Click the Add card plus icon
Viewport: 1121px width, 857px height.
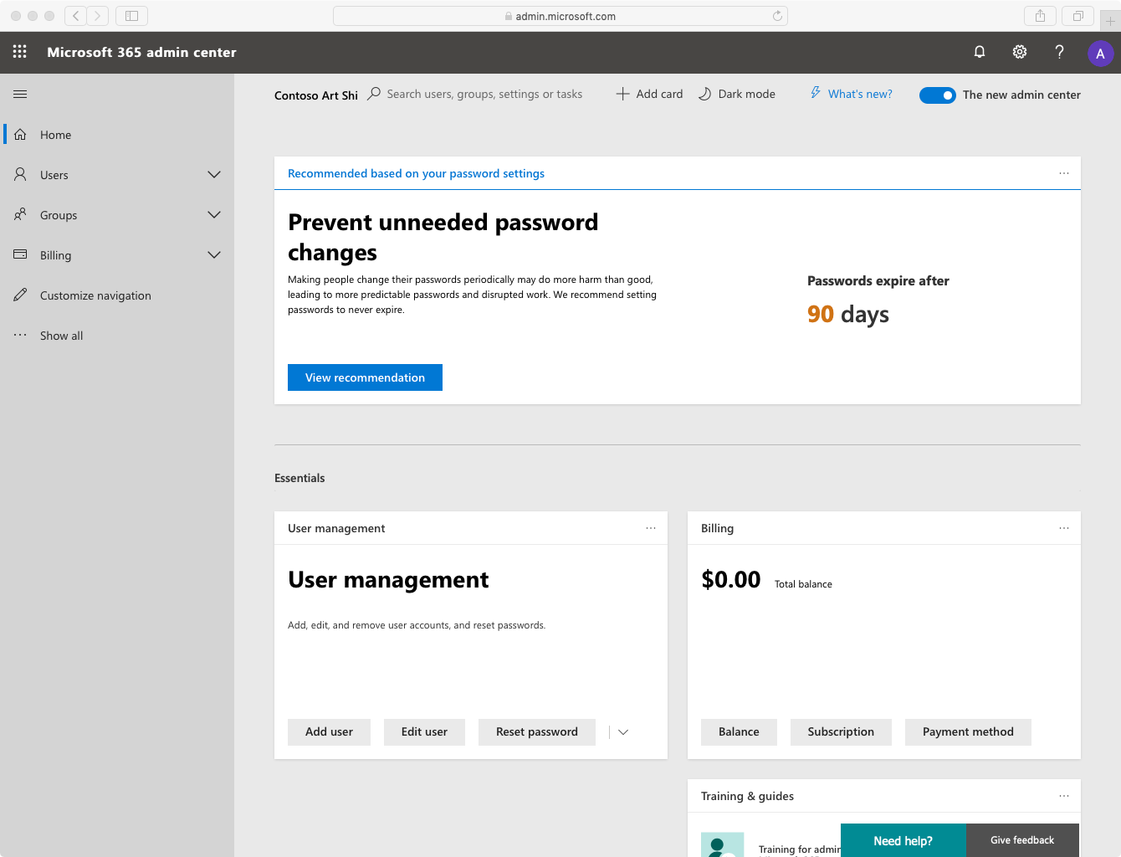622,94
